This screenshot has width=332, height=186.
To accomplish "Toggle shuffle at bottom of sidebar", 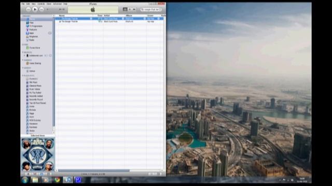I will [35, 174].
